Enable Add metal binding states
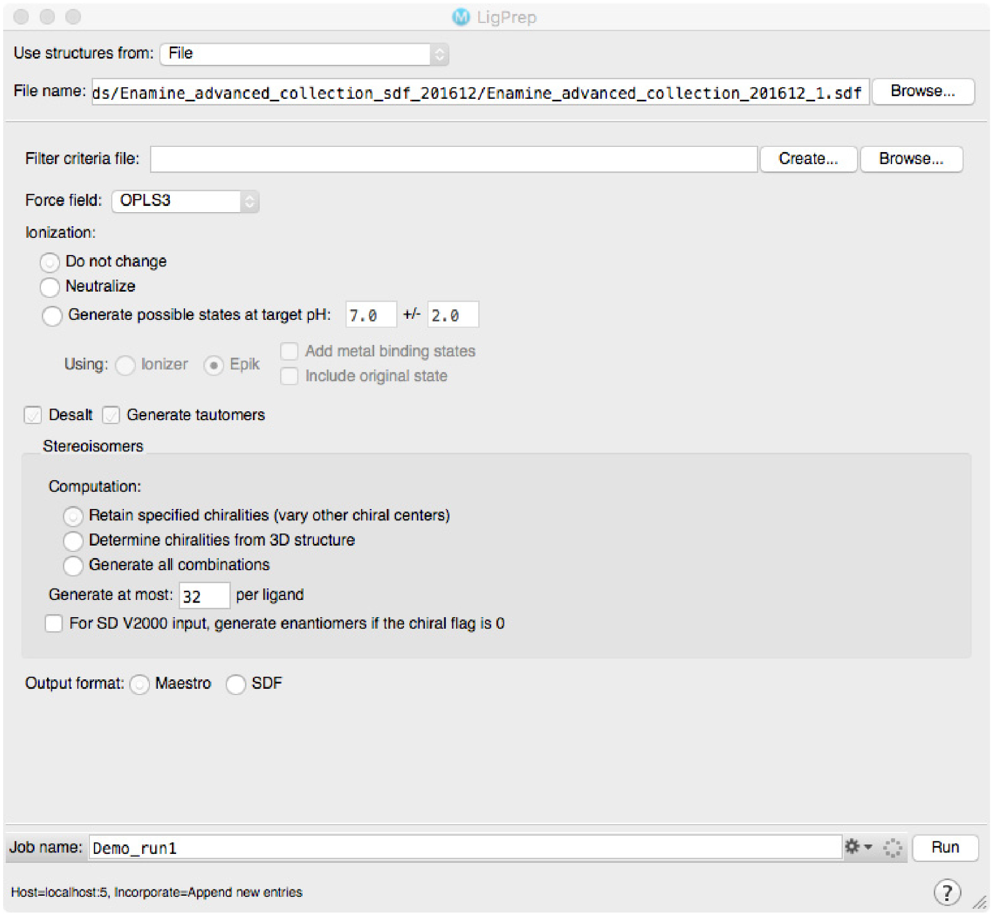This screenshot has width=996, height=914. pos(289,351)
